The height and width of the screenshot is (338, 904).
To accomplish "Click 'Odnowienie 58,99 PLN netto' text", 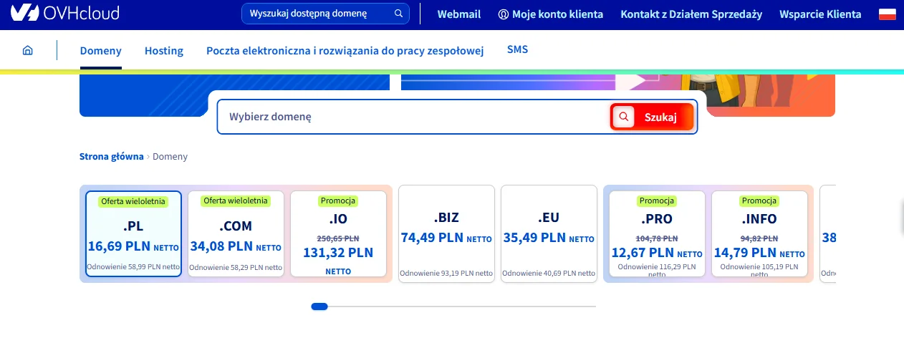I will pyautogui.click(x=133, y=266).
